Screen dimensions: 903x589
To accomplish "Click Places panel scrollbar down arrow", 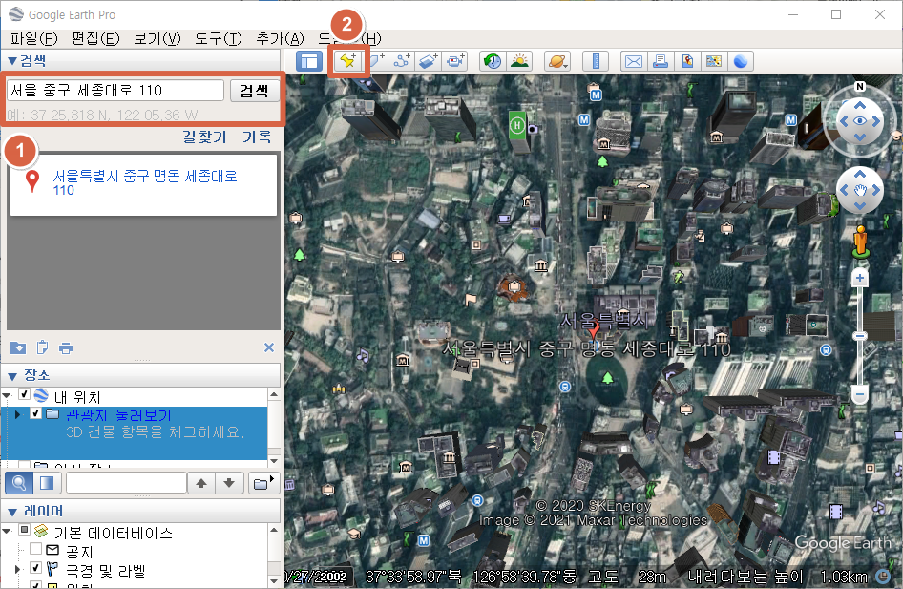I will coord(274,461).
